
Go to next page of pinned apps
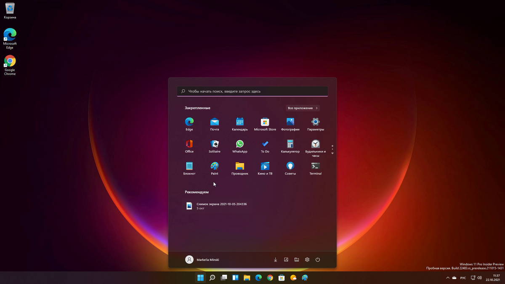pyautogui.click(x=332, y=153)
